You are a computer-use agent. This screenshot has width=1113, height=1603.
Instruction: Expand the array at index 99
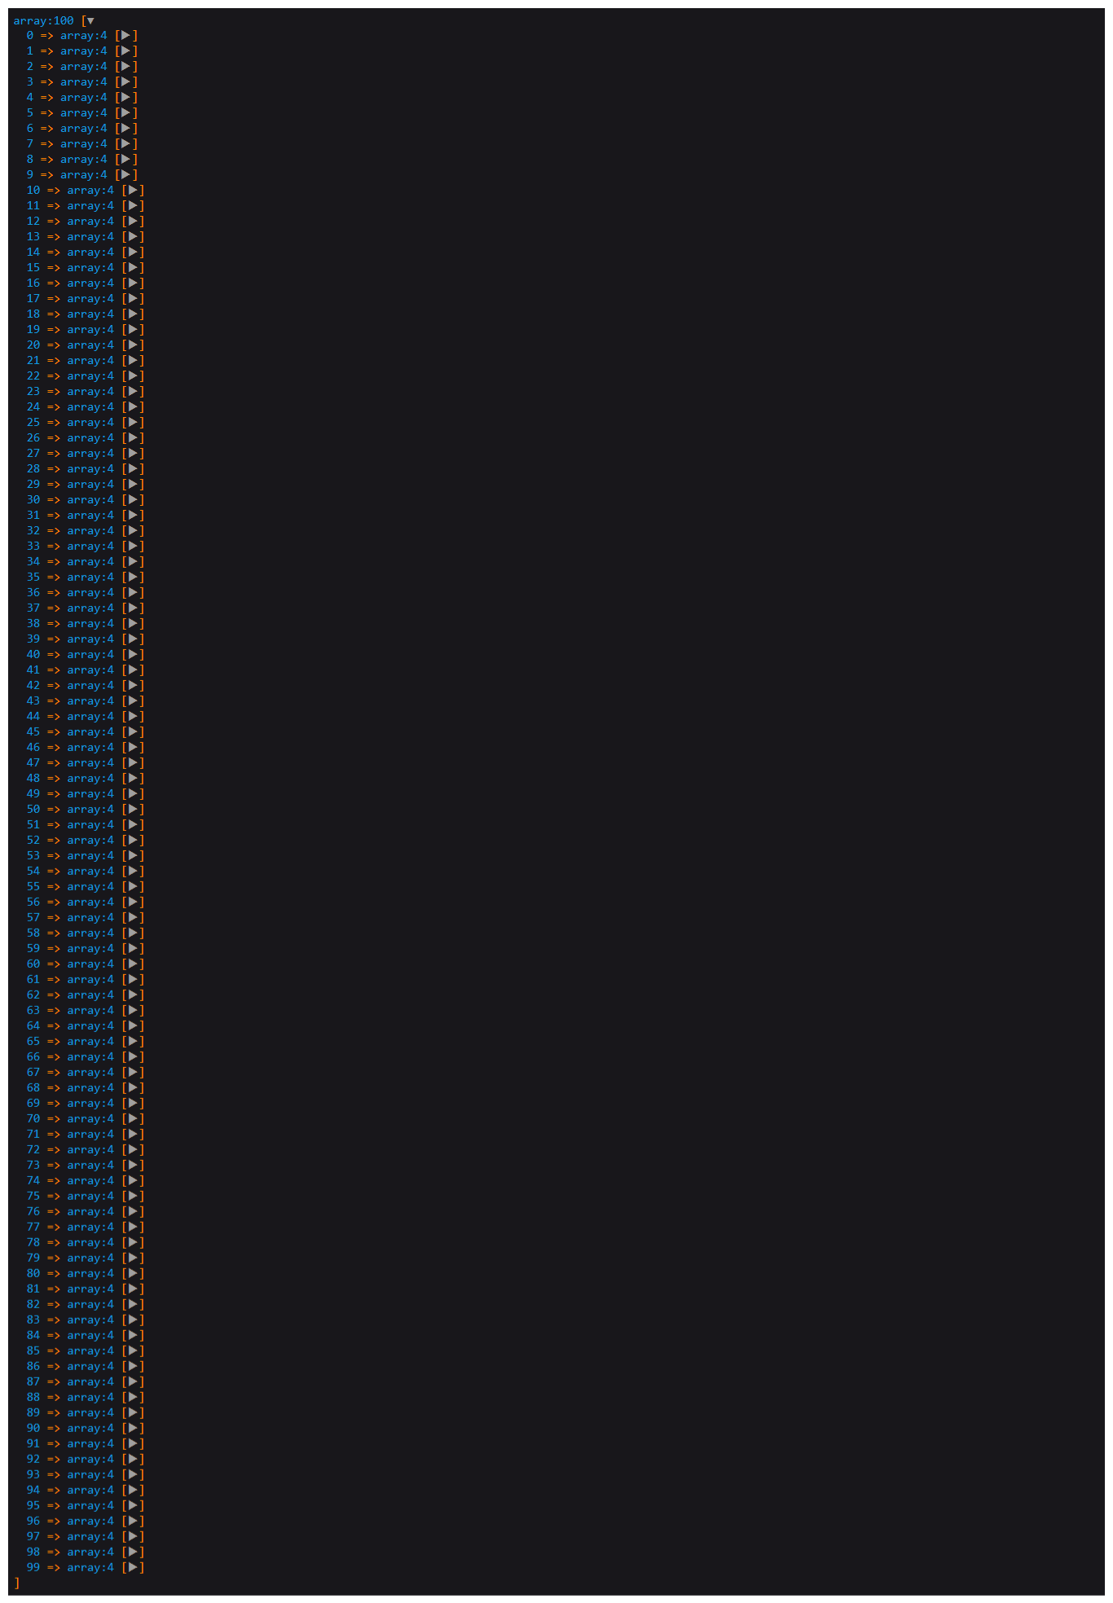[133, 1568]
